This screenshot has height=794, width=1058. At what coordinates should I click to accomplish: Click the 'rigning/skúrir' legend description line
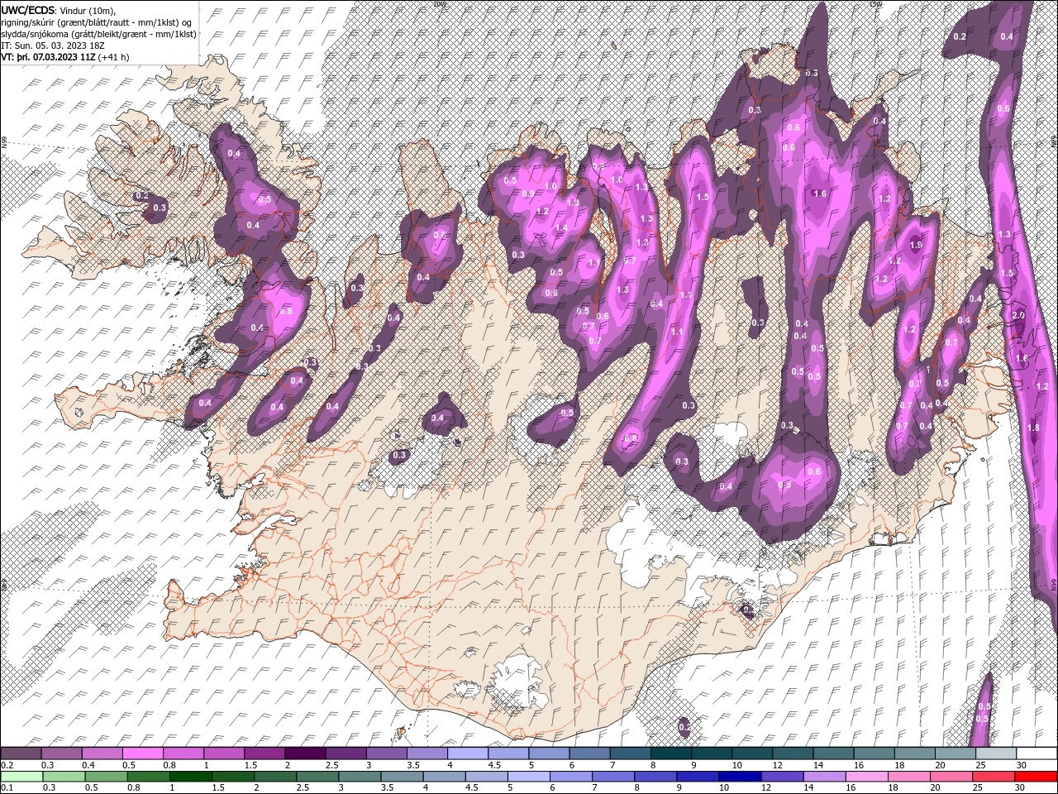[97, 22]
